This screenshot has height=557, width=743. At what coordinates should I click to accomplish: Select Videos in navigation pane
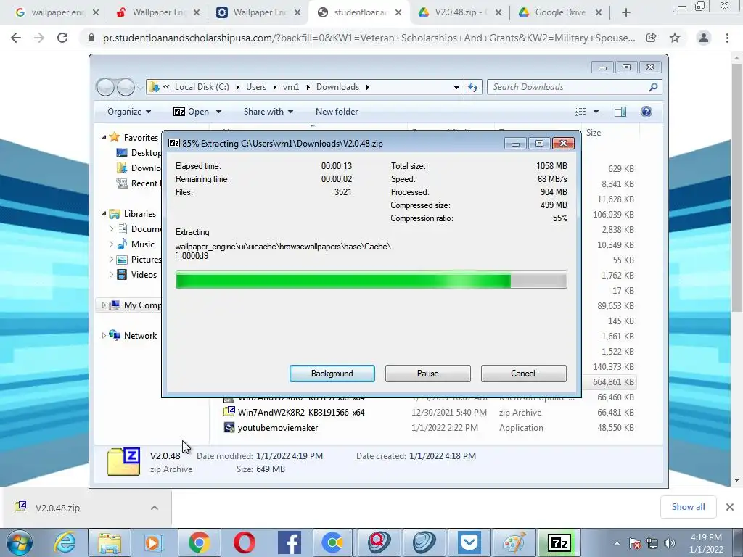pyautogui.click(x=144, y=275)
